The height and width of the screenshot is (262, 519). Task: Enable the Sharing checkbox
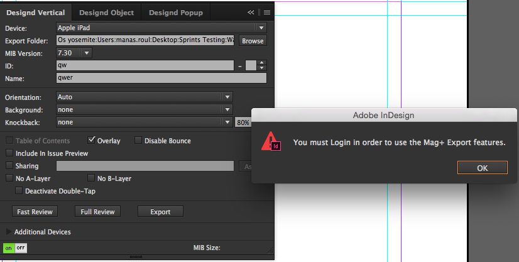(x=9, y=165)
